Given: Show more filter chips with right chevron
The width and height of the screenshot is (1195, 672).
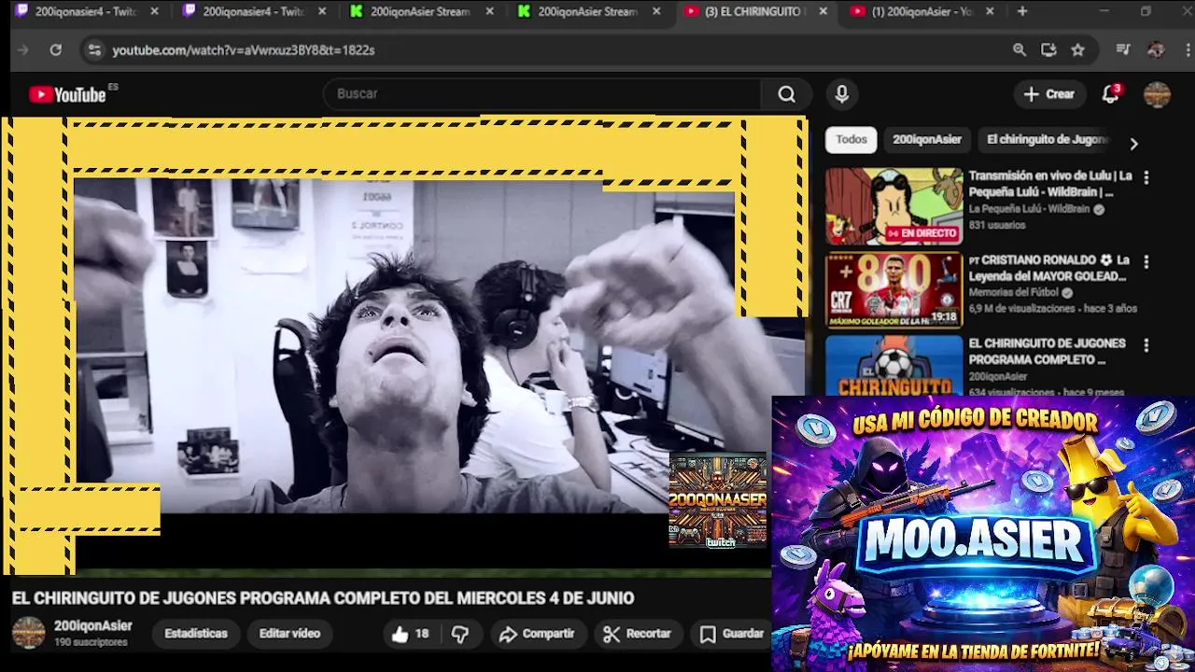Looking at the screenshot, I should coord(1133,144).
